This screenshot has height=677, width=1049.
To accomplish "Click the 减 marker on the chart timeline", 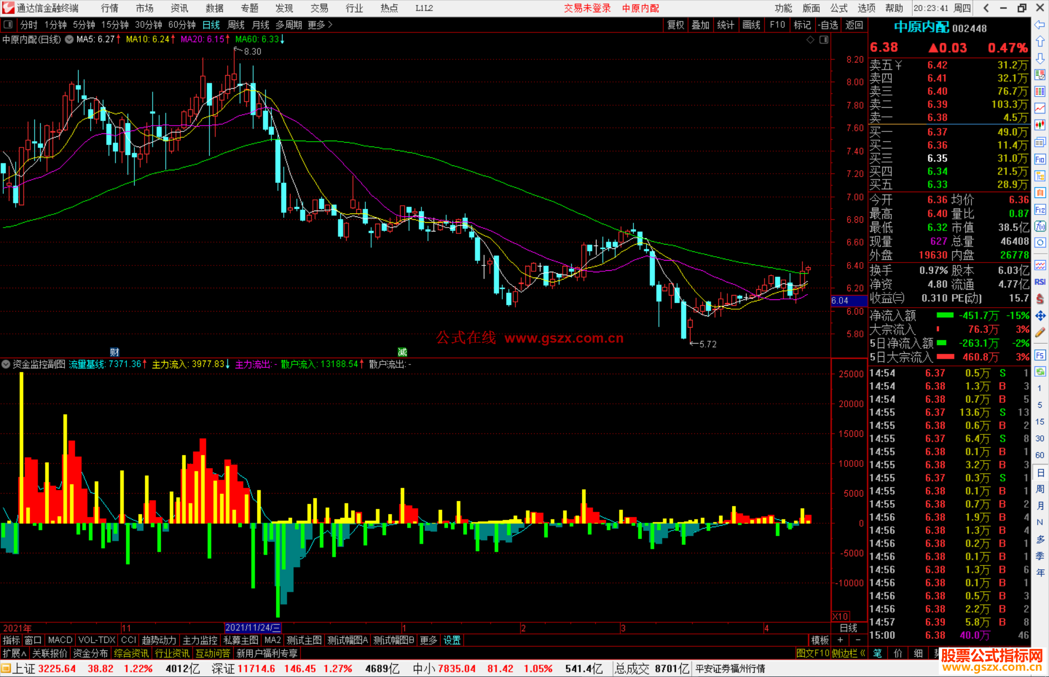I will 402,352.
